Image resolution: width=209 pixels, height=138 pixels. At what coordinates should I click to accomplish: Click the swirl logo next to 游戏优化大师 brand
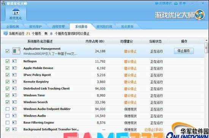coord(199,15)
